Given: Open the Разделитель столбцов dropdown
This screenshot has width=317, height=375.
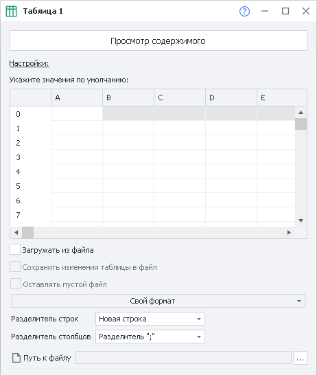Looking at the screenshot, I should (150, 337).
